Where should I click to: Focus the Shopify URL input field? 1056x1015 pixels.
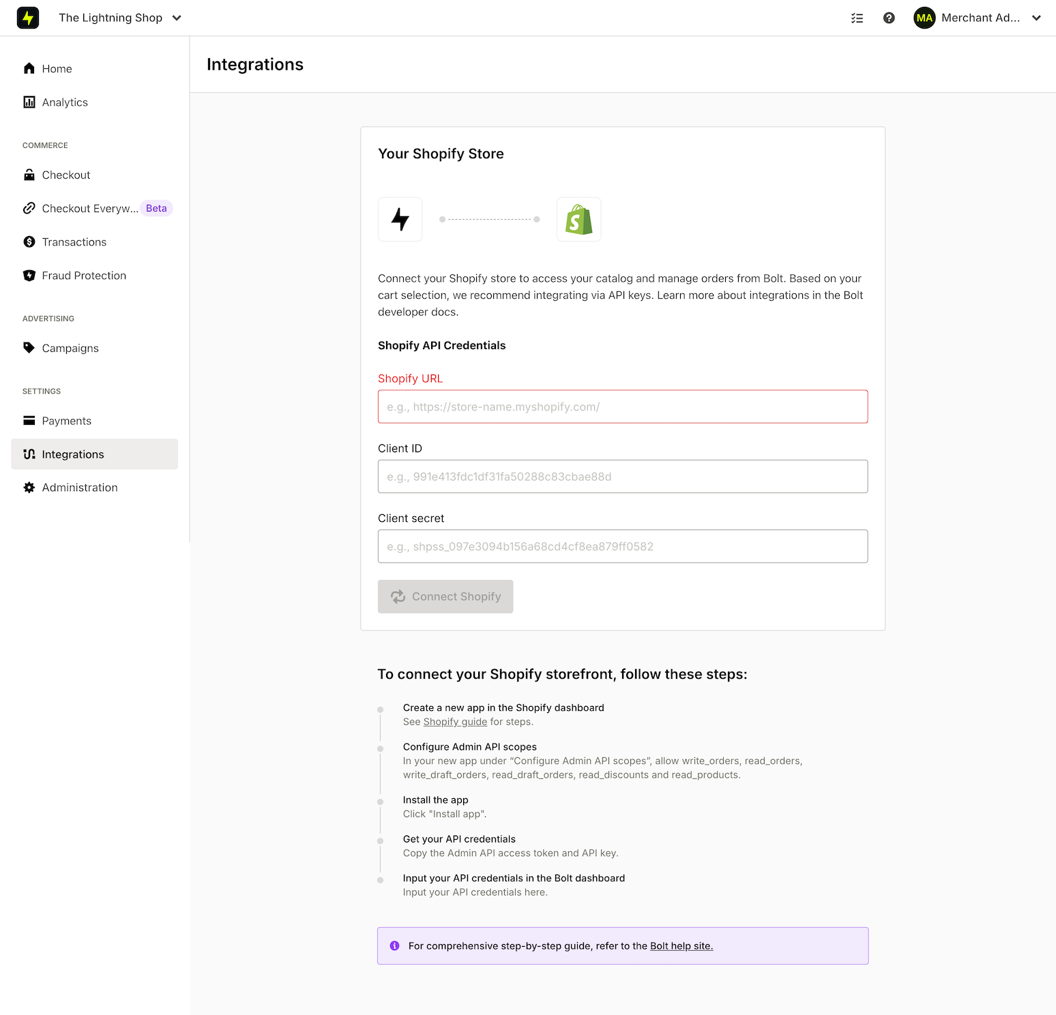tap(623, 407)
